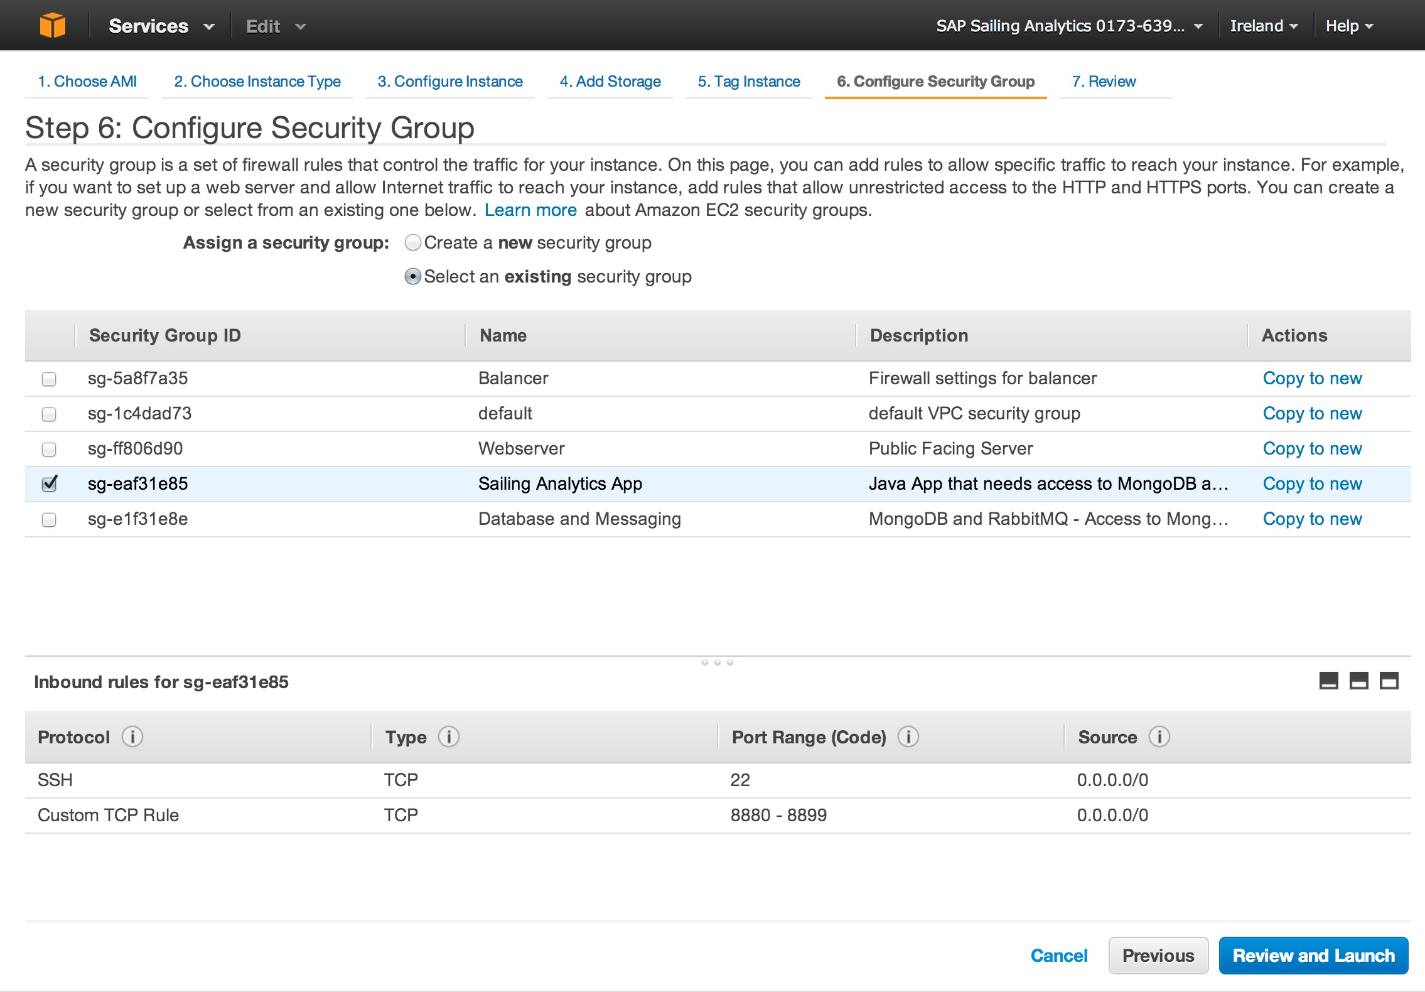Click the Type column info icon
The height and width of the screenshot is (992, 1425).
click(x=448, y=736)
